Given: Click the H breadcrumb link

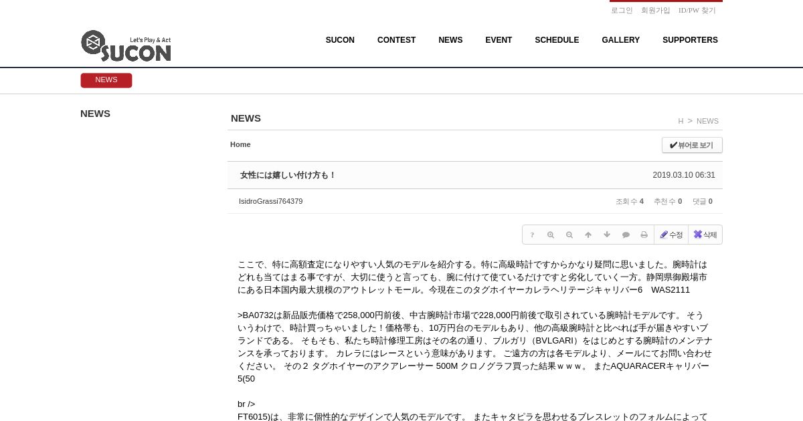Looking at the screenshot, I should click(x=681, y=121).
